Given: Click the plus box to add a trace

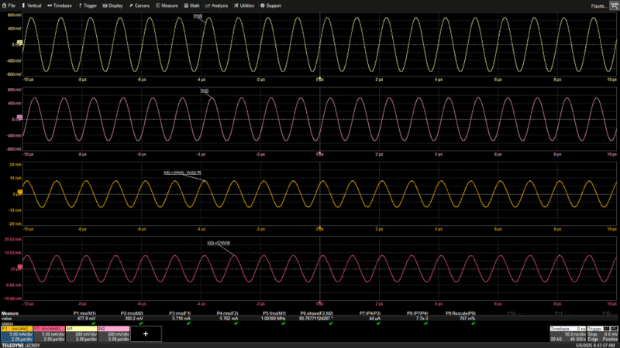Looking at the screenshot, I should pyautogui.click(x=145, y=333).
